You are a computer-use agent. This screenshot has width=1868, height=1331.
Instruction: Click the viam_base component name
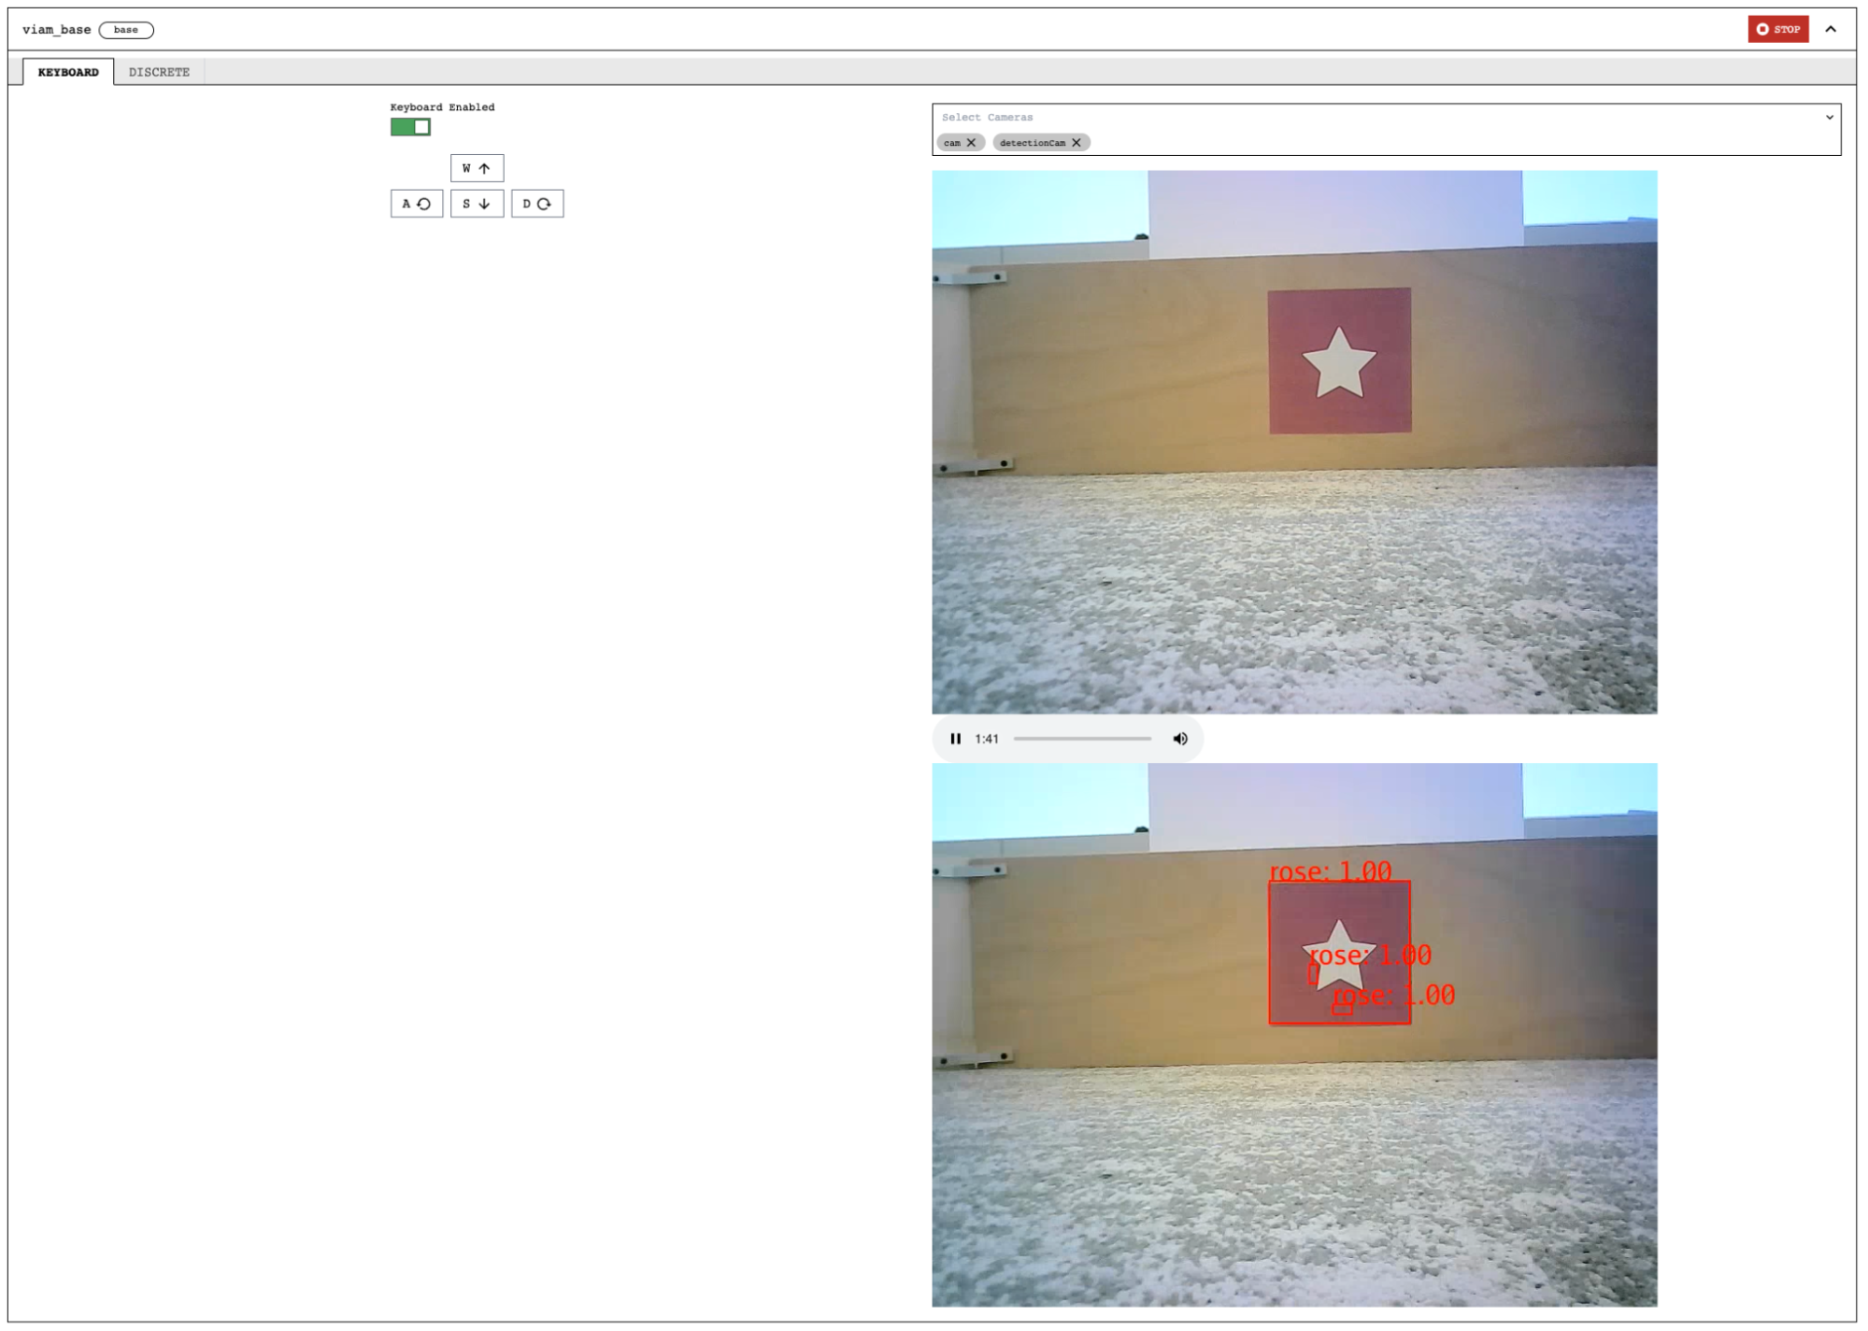(55, 29)
